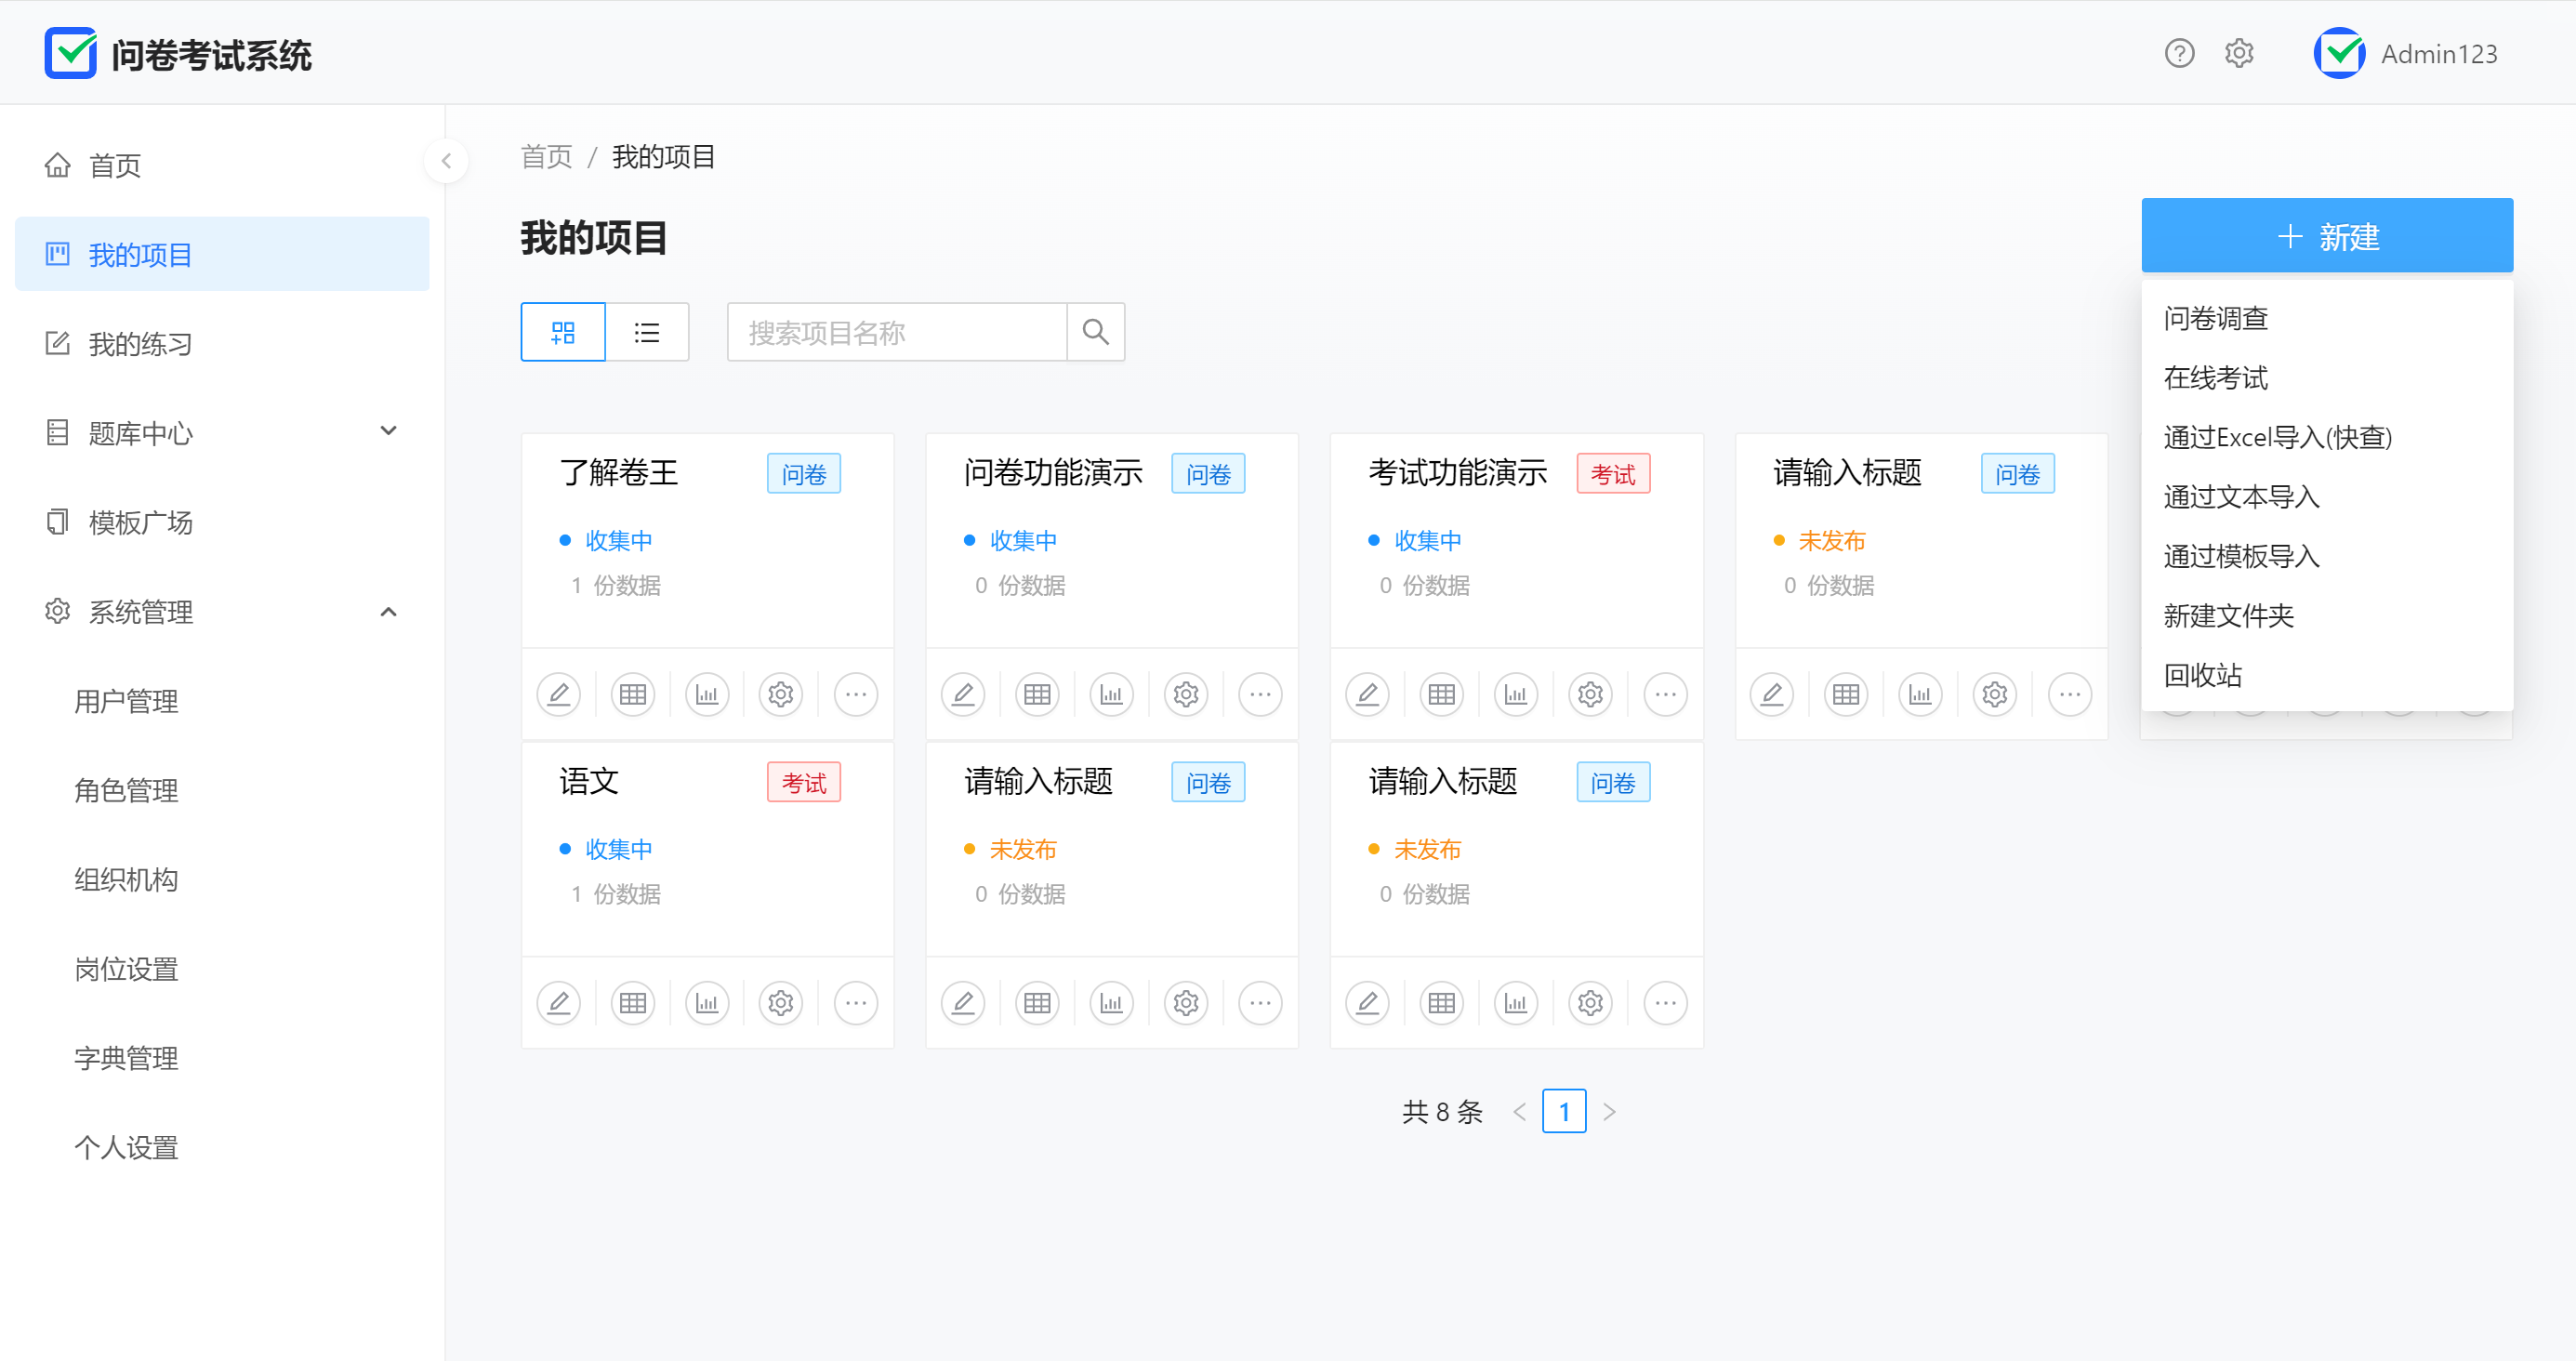Show more options for 了解卷王

point(856,694)
